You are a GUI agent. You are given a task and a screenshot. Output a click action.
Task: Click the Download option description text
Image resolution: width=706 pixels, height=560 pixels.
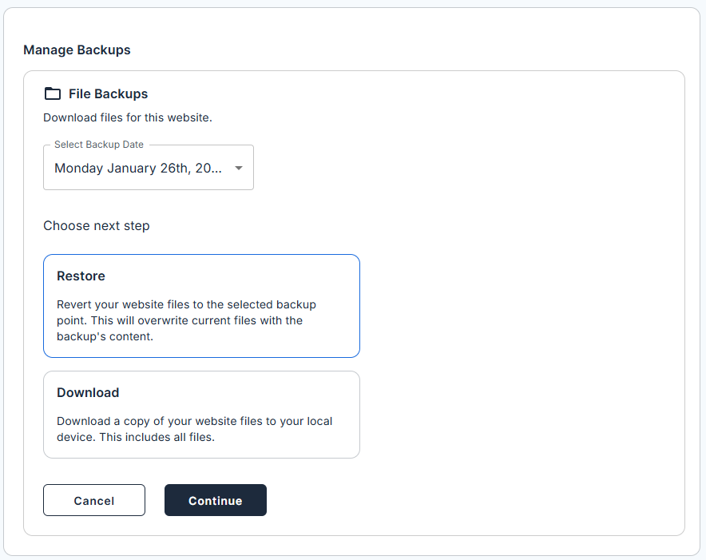(194, 429)
